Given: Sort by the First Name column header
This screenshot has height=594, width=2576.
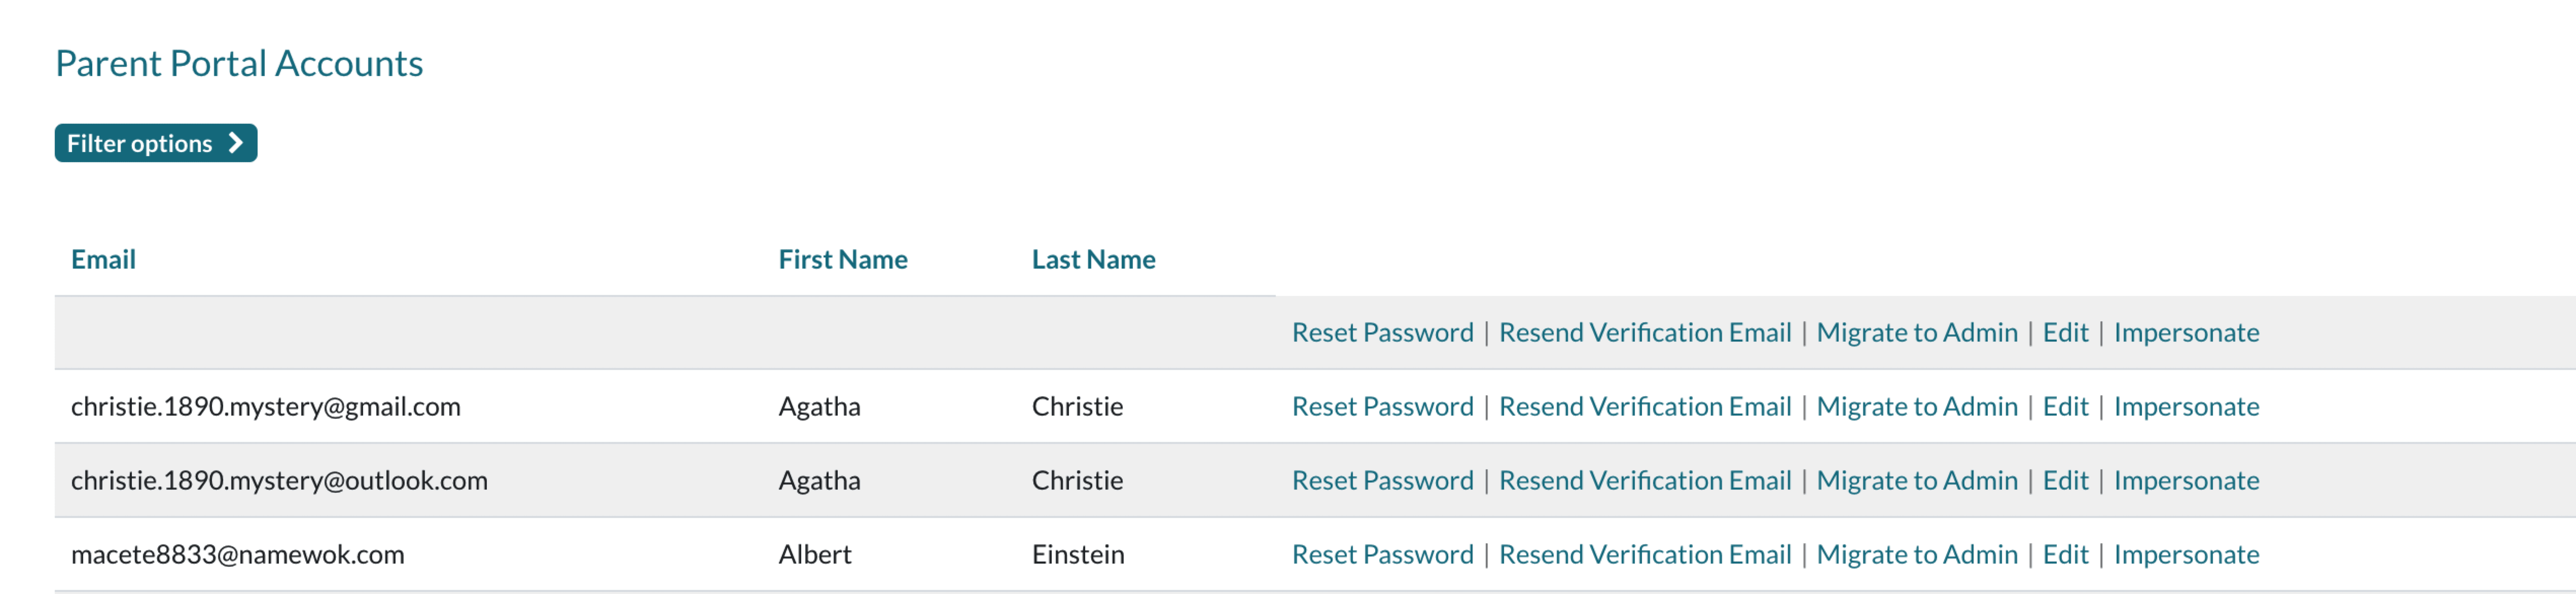Looking at the screenshot, I should pyautogui.click(x=842, y=259).
